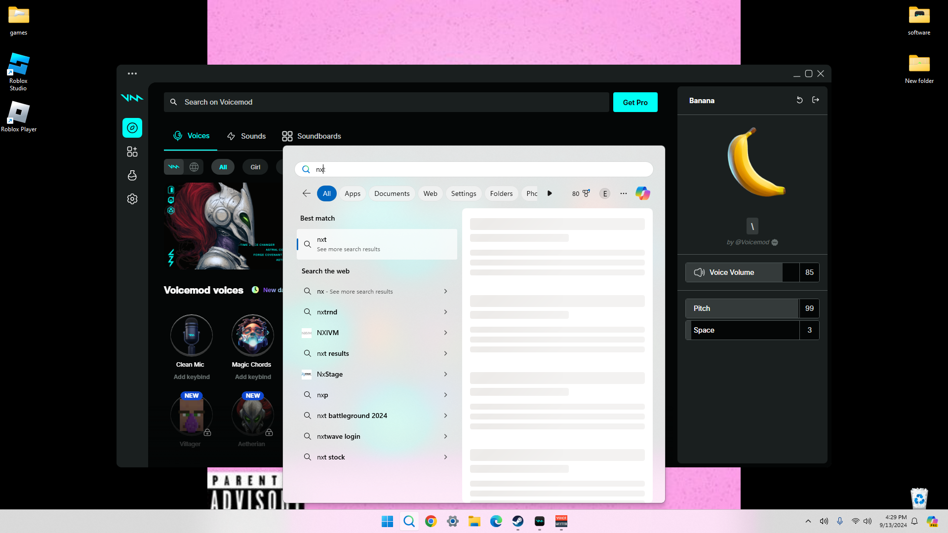The height and width of the screenshot is (533, 948).
Task: Open Steam from the taskbar
Action: 518,521
